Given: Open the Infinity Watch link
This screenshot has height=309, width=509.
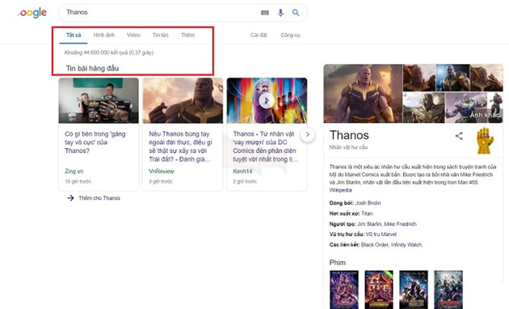Looking at the screenshot, I should click(x=406, y=244).
